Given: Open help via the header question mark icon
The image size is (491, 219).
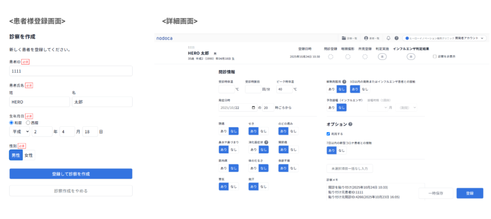Looking at the screenshot, I should coord(397,38).
